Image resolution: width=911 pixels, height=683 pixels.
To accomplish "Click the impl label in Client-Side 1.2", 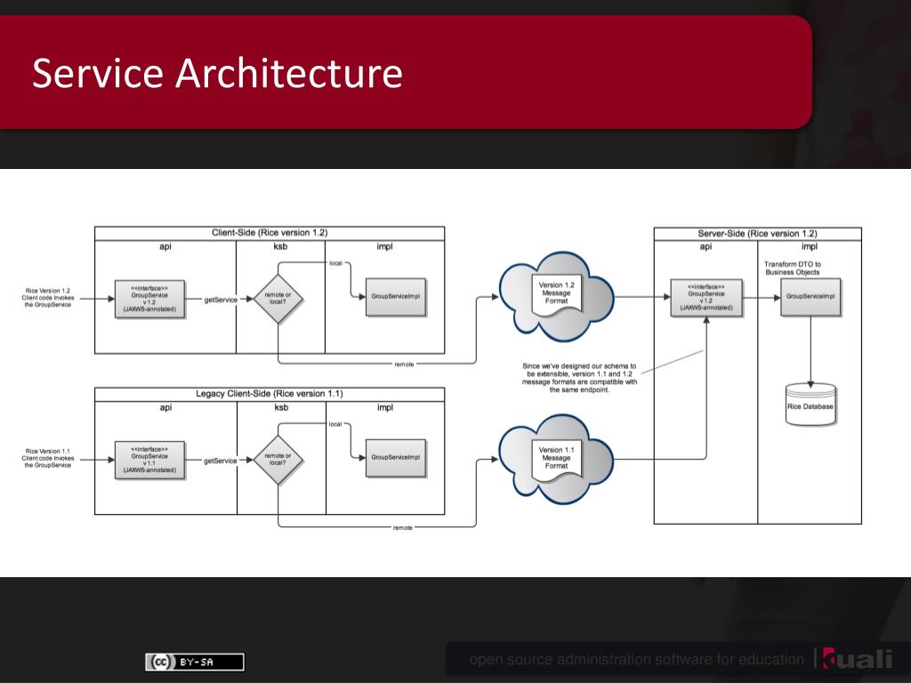I will point(384,247).
